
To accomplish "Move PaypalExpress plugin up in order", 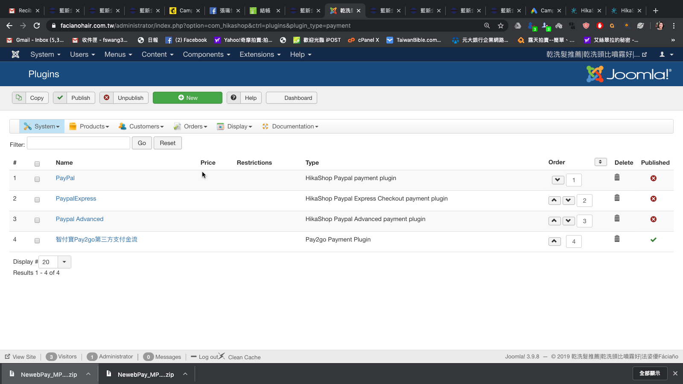I will pyautogui.click(x=555, y=201).
